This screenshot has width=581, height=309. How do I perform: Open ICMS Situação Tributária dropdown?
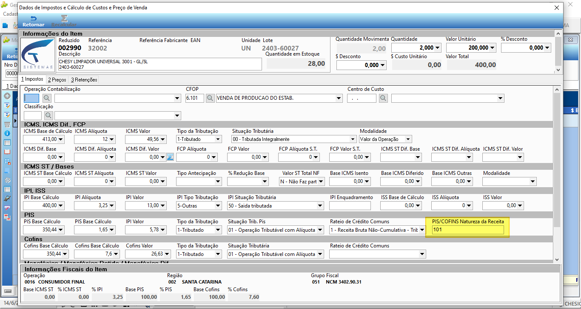pyautogui.click(x=353, y=139)
